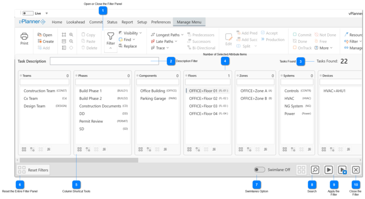Expand the Find dropdown arrow
This screenshot has height=199, width=365.
(x=134, y=39)
